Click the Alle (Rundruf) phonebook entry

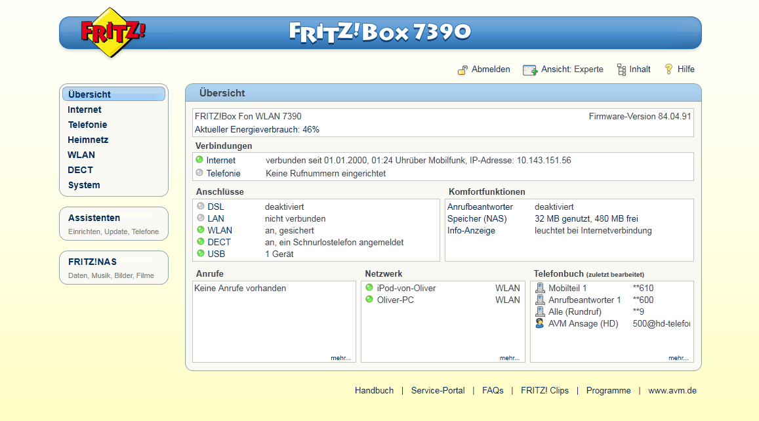tap(575, 311)
